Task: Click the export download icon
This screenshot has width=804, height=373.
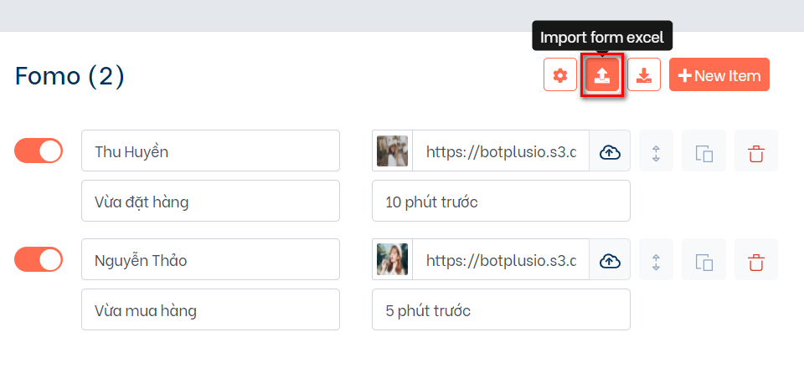Action: pos(643,75)
